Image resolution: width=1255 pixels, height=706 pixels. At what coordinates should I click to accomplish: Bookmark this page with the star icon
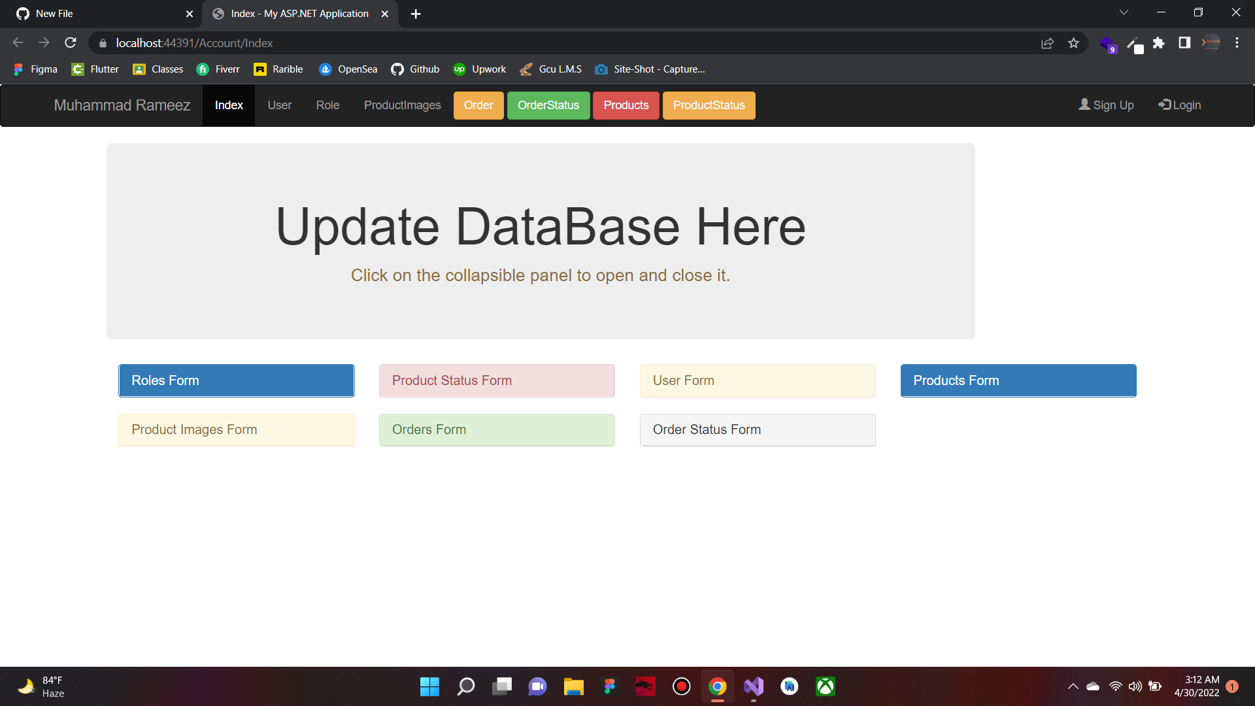point(1073,42)
